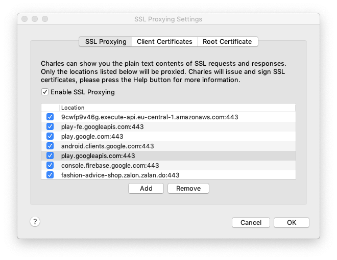This screenshot has width=337, height=260.
Task: Select the play.googleapis.com:443 row text
Action: (x=98, y=155)
